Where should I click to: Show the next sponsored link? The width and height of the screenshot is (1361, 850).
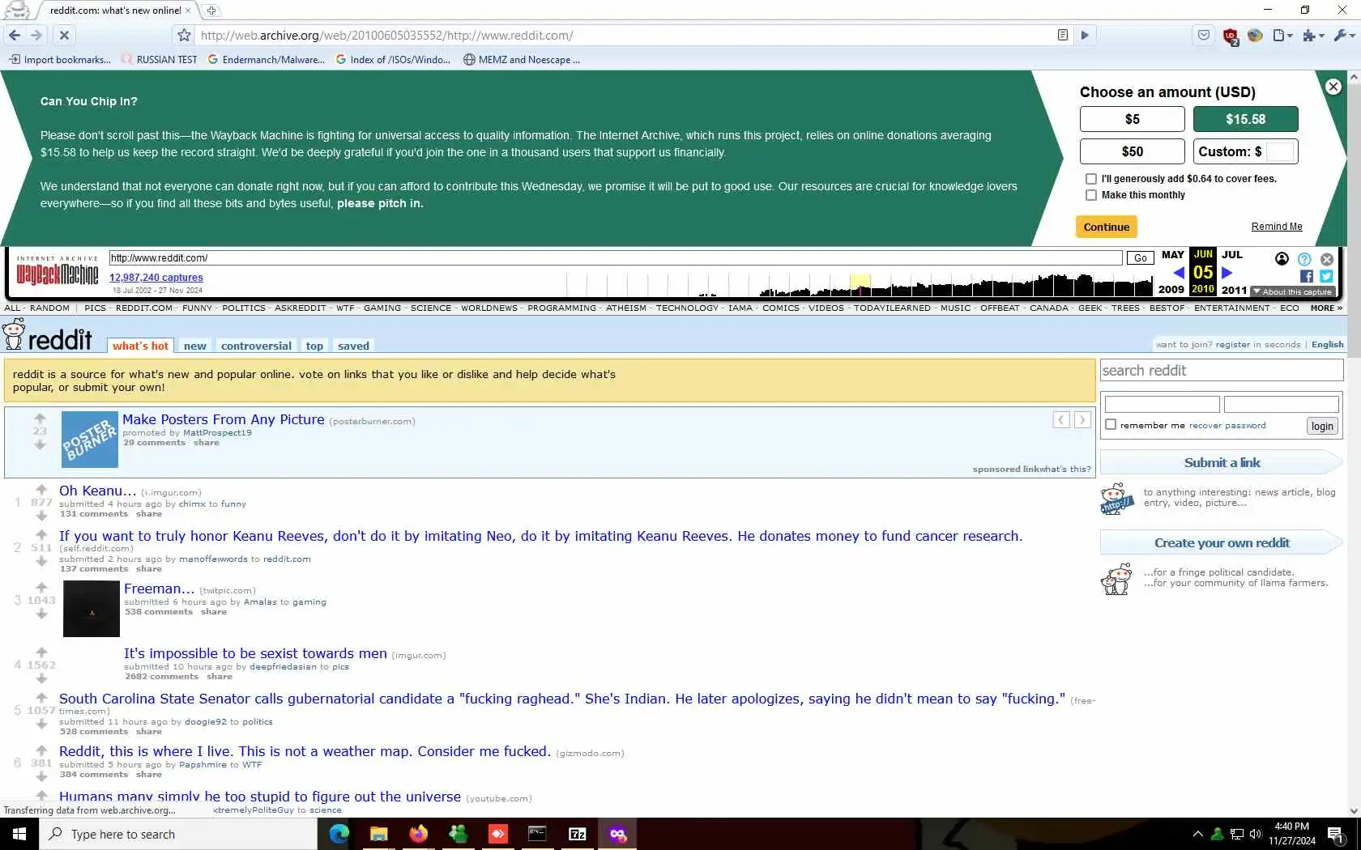(x=1082, y=419)
